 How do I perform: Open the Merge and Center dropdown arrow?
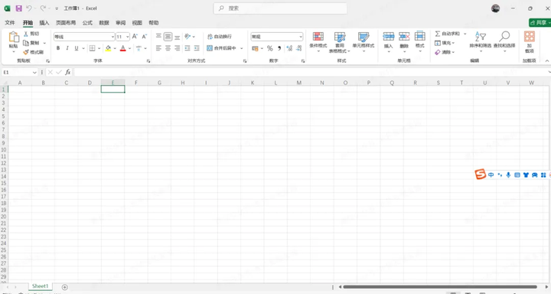pyautogui.click(x=242, y=48)
